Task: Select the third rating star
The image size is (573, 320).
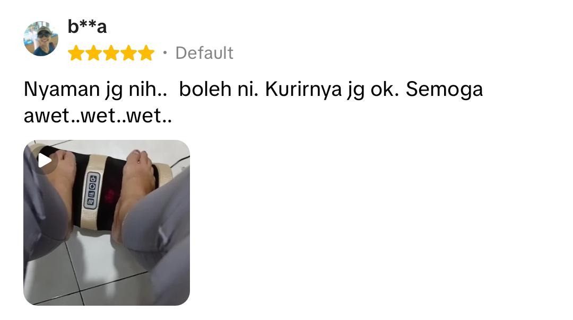Action: [x=111, y=53]
